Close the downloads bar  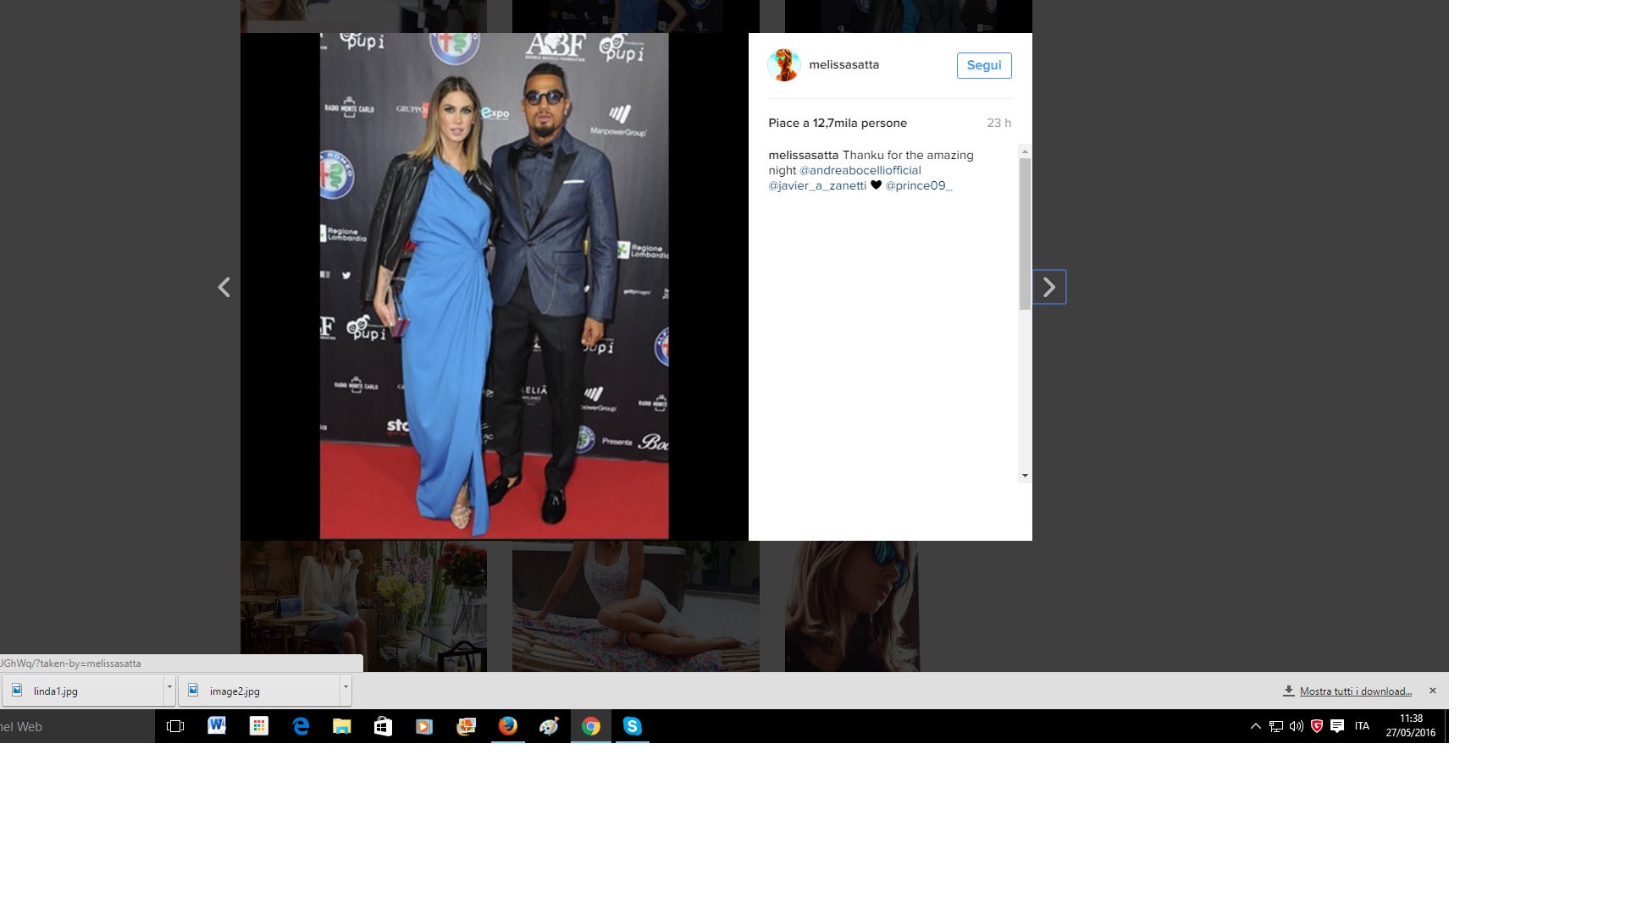coord(1432,691)
